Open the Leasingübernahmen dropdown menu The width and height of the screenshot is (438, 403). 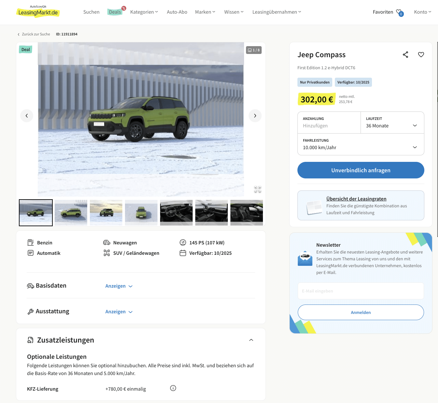click(277, 12)
